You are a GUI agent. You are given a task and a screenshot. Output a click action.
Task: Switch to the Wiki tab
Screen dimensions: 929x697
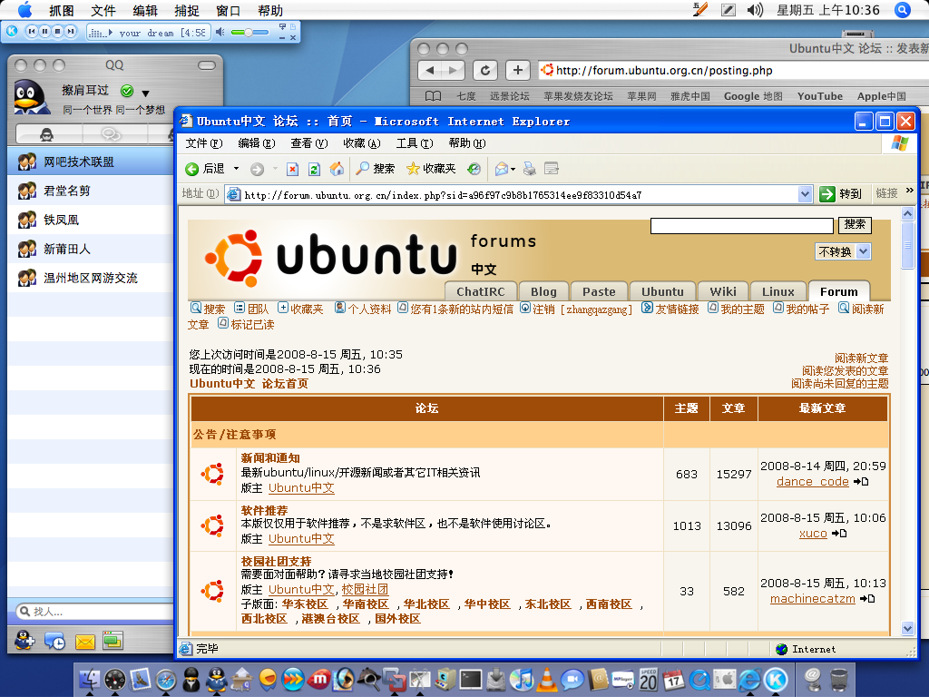[x=723, y=291]
